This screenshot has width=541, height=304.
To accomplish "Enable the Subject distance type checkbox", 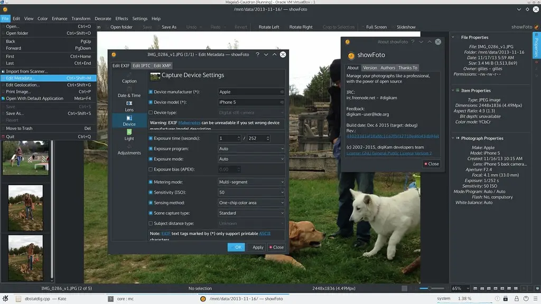I will pos(151,223).
